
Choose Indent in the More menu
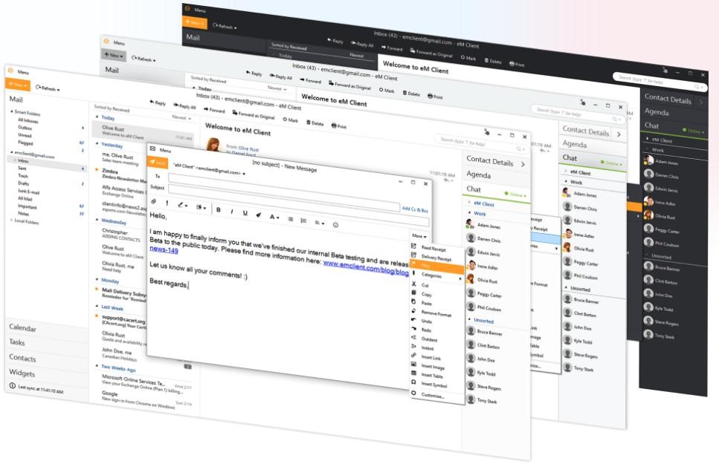pos(428,348)
